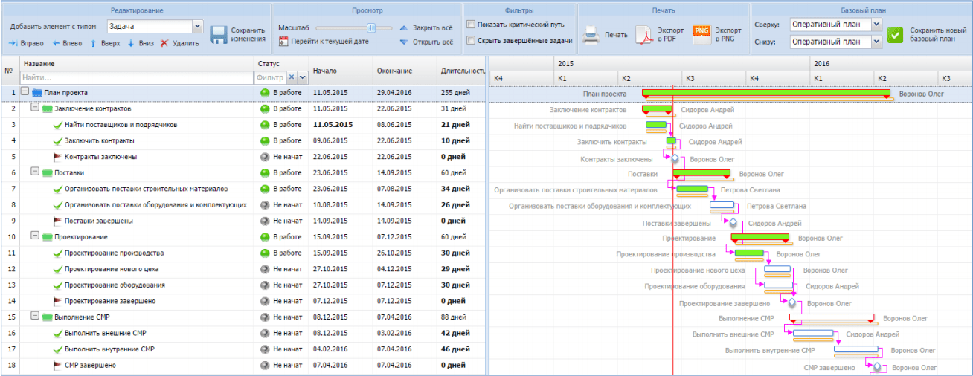This screenshot has width=973, height=376.
Task: Move task up with Вверх arrow icon
Action: coord(93,43)
